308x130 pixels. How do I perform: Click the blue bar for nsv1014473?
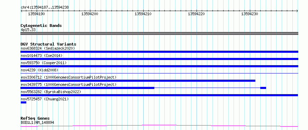160,59
